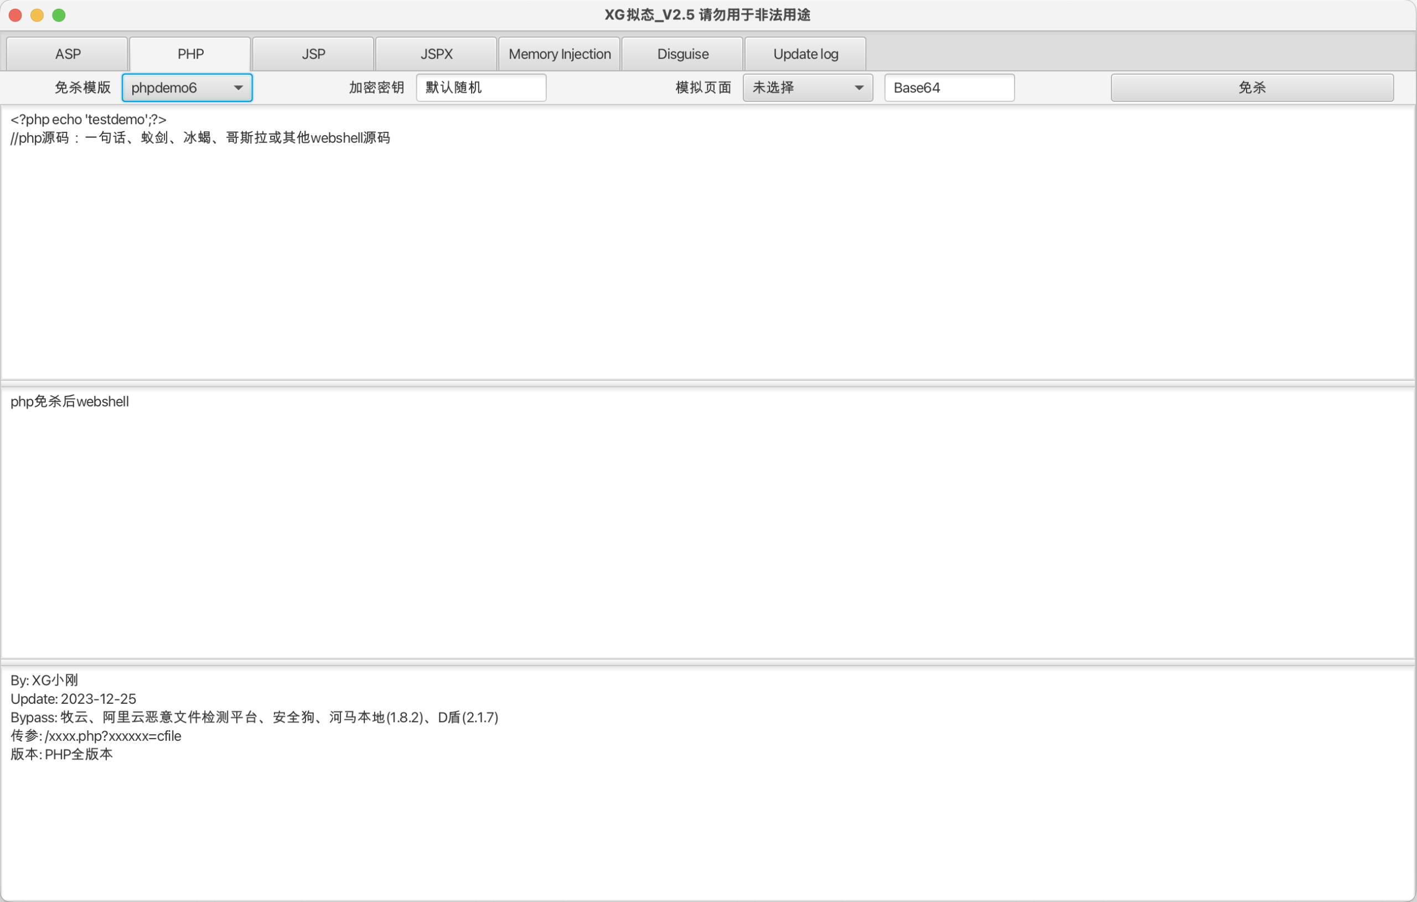View the Update log tab
Screen dimensions: 1417x902
click(x=805, y=53)
